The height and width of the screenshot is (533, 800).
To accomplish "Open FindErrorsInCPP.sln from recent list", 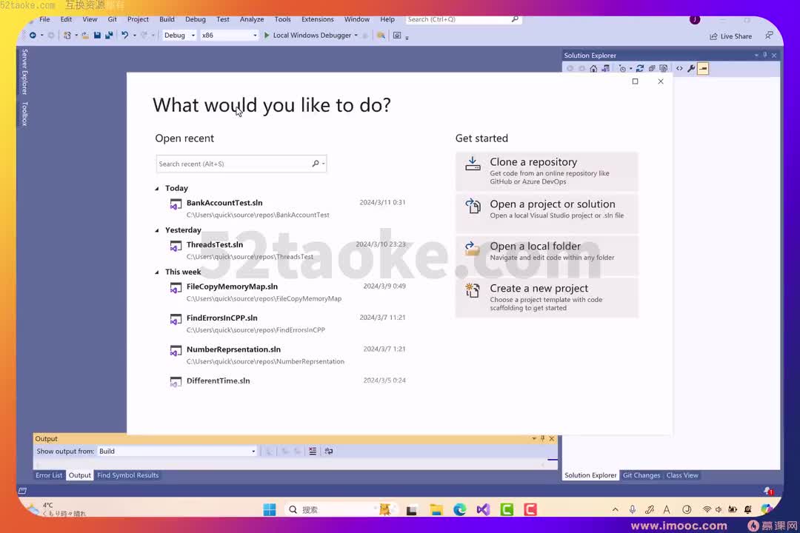I will click(287, 324).
